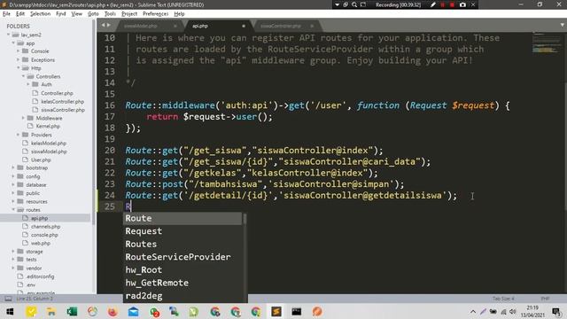Click the code minimap preview
The height and width of the screenshot is (319, 567).
(x=546, y=43)
